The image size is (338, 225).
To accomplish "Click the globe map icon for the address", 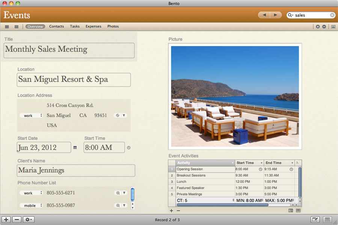I will (118, 115).
